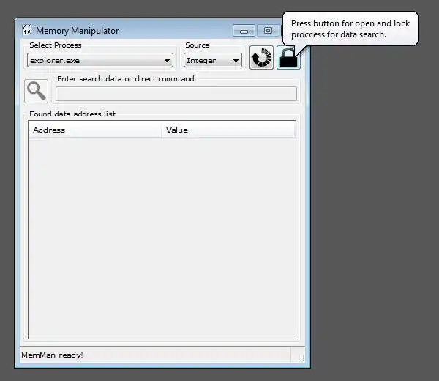Image resolution: width=439 pixels, height=381 pixels.
Task: Click the magnifying glass search button
Action: pyautogui.click(x=36, y=91)
